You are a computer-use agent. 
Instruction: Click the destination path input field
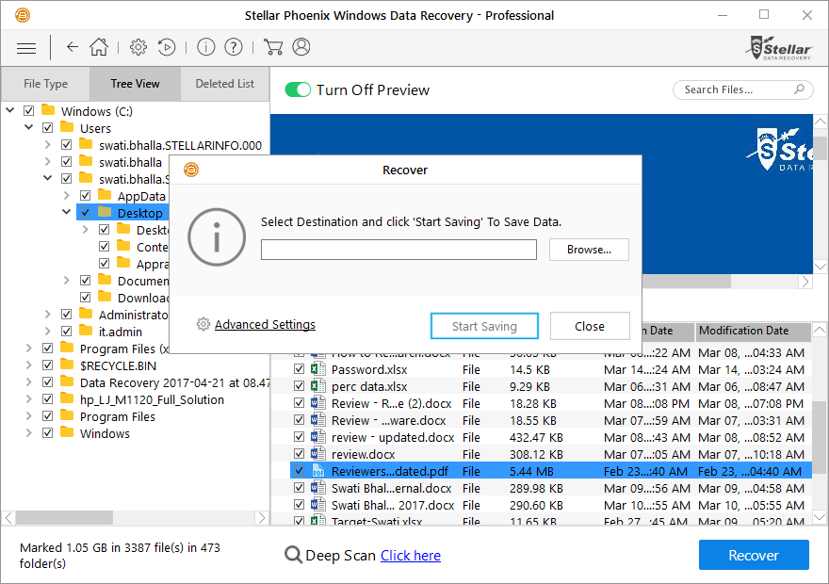(x=398, y=250)
